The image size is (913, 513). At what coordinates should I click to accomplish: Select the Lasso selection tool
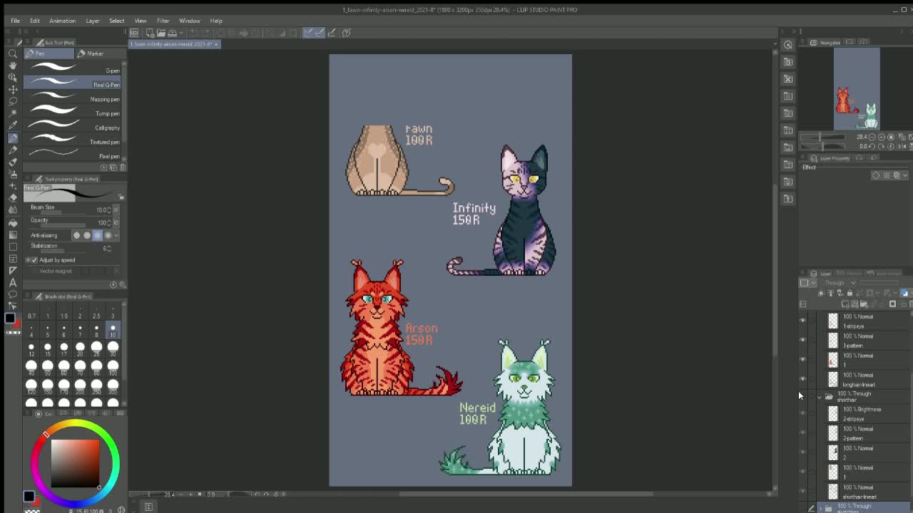(x=13, y=101)
